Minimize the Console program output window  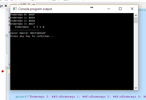tap(109, 9)
